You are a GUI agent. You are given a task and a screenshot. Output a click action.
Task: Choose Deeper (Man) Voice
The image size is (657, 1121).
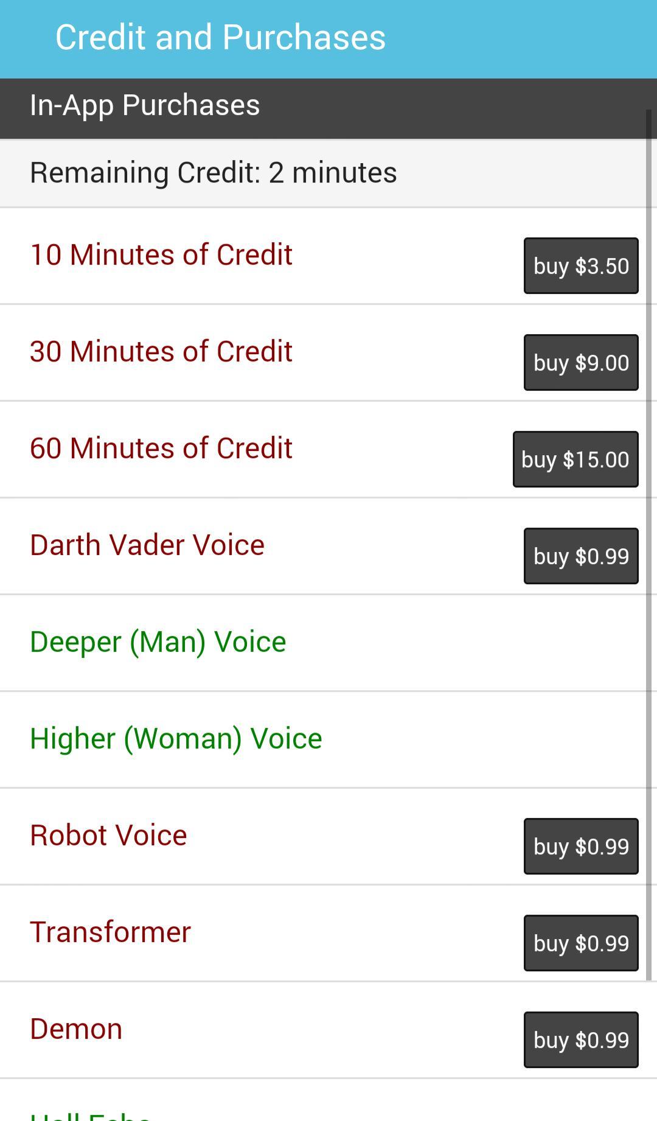(x=158, y=642)
